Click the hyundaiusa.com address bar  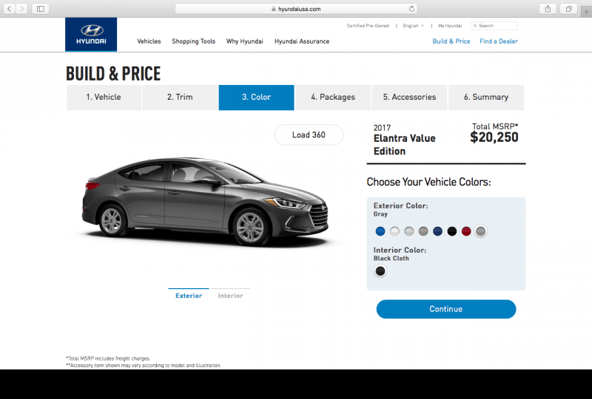296,9
